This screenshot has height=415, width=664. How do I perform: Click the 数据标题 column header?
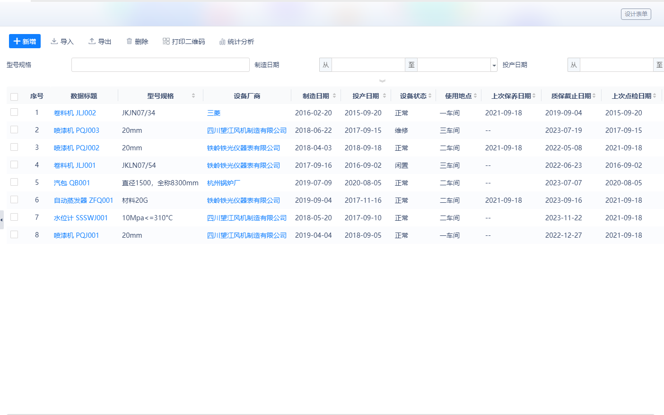pyautogui.click(x=84, y=96)
